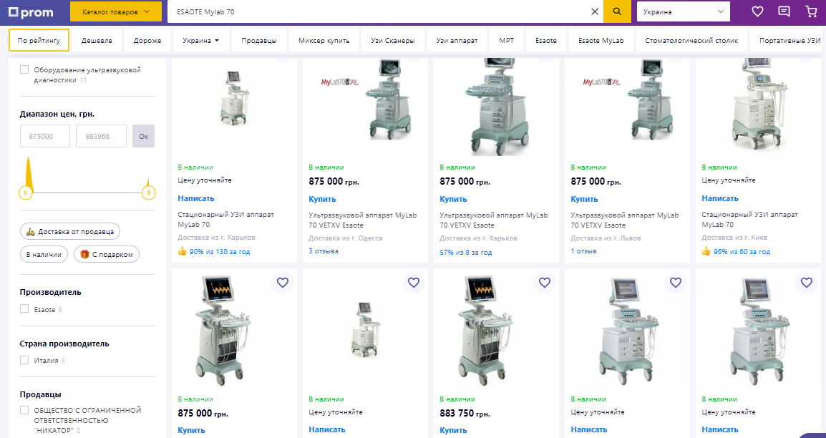Open 'Продавцы' tab
Viewport: 826px width, 438px height.
click(258, 41)
